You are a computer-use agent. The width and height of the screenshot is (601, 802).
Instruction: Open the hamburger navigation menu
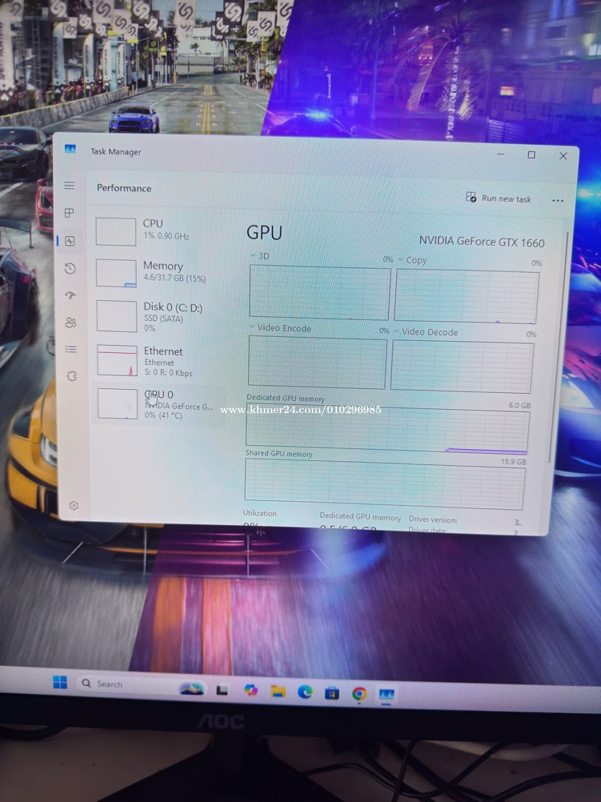69,186
